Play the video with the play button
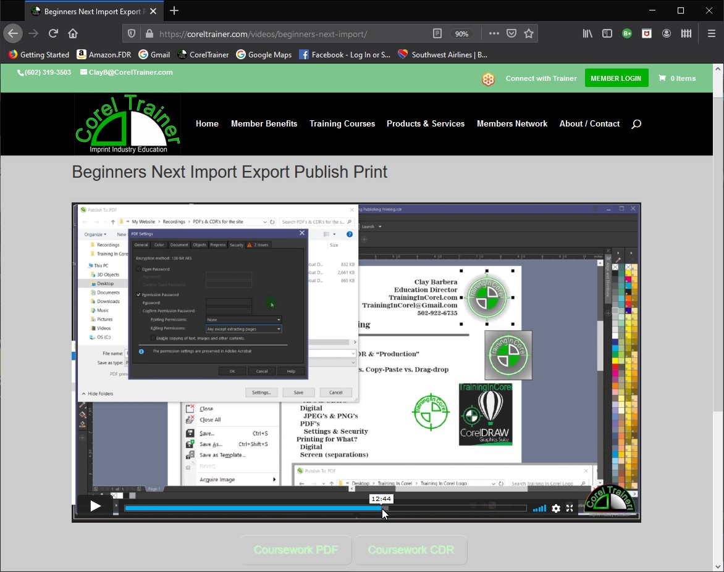 pos(95,506)
